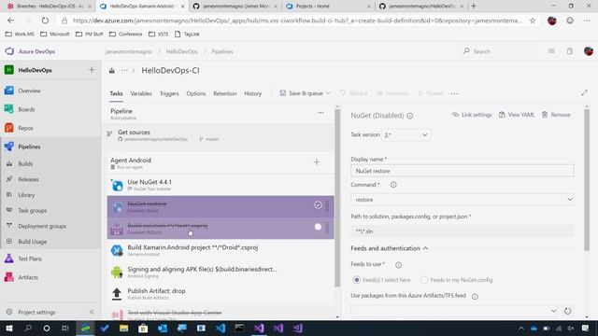This screenshot has height=336, width=598.
Task: Open Task version dropdown
Action: (x=406, y=134)
